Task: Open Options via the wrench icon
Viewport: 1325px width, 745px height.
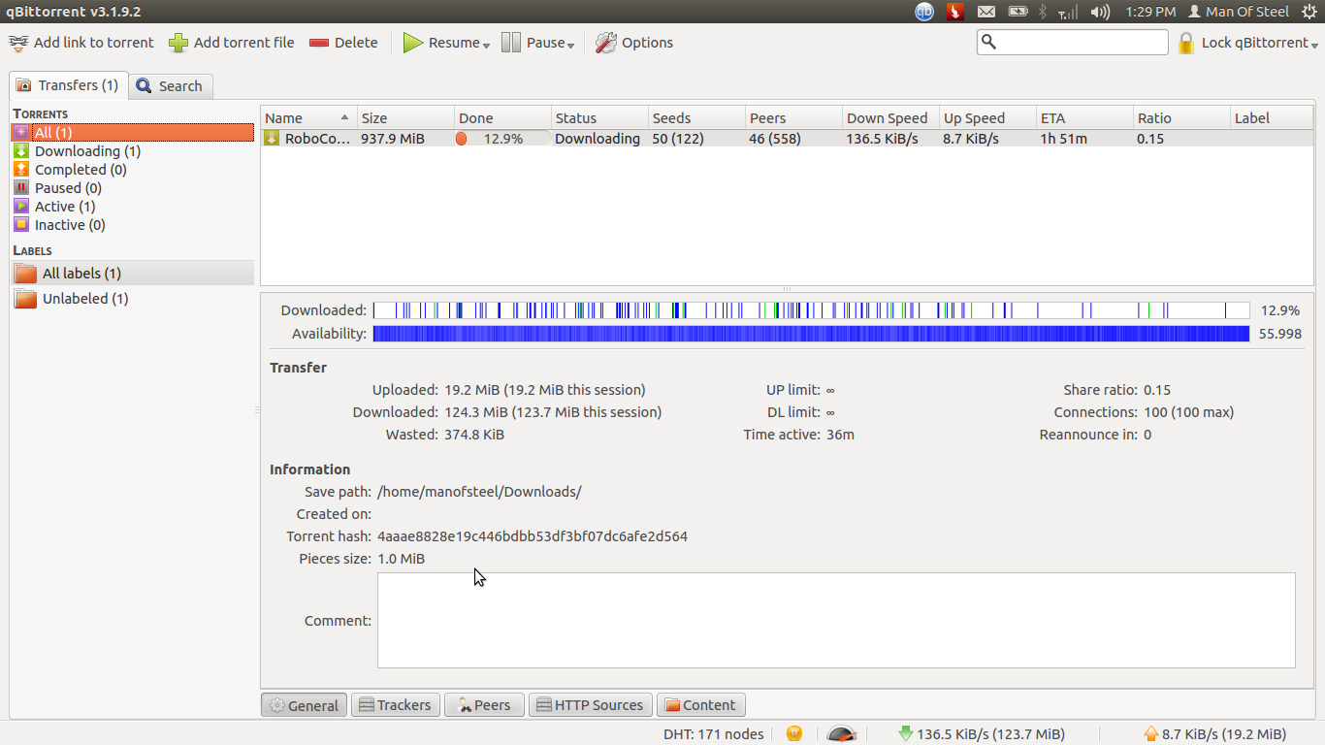Action: tap(606, 42)
